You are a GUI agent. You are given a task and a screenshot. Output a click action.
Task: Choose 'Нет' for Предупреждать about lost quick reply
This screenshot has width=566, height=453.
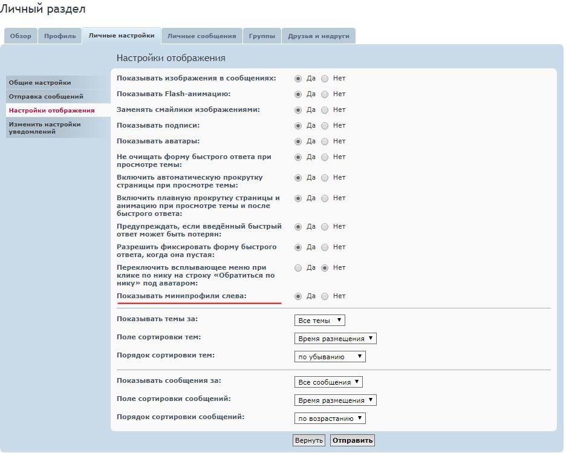tap(325, 227)
